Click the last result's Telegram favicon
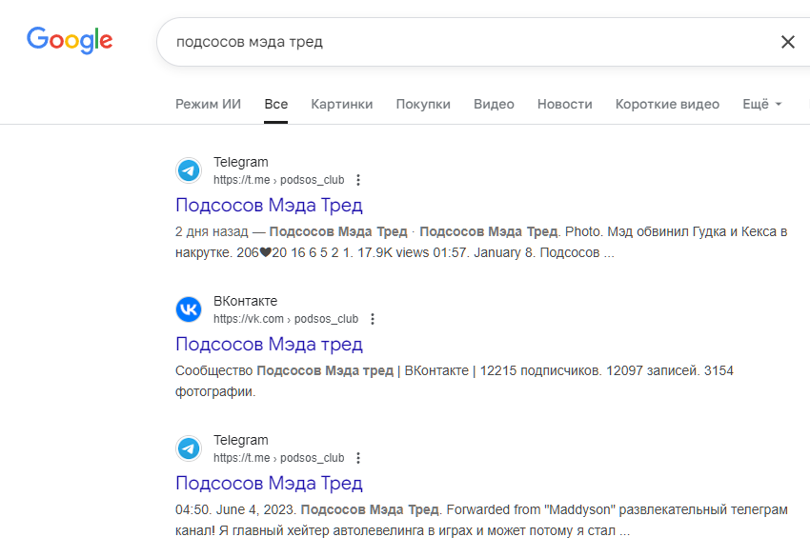Viewport: 810px width, 557px height. coord(189,448)
